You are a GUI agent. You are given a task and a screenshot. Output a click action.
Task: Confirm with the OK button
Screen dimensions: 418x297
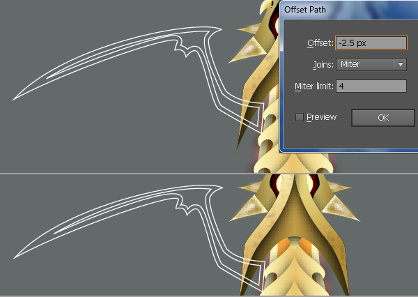pyautogui.click(x=383, y=118)
